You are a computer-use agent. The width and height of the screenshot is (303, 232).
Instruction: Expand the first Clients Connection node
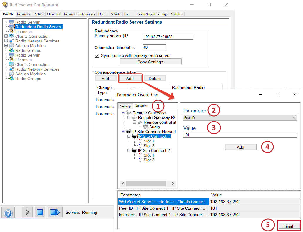tap(6, 36)
